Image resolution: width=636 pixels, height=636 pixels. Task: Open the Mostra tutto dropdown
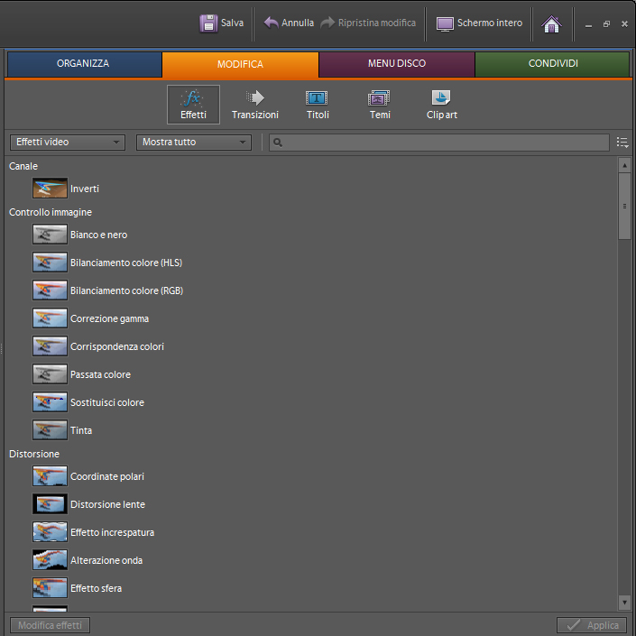click(x=194, y=143)
